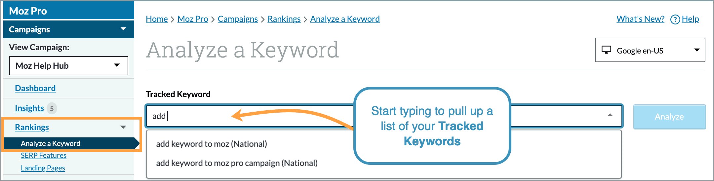
Task: Expand the Campaigns section arrow
Action: 123,29
